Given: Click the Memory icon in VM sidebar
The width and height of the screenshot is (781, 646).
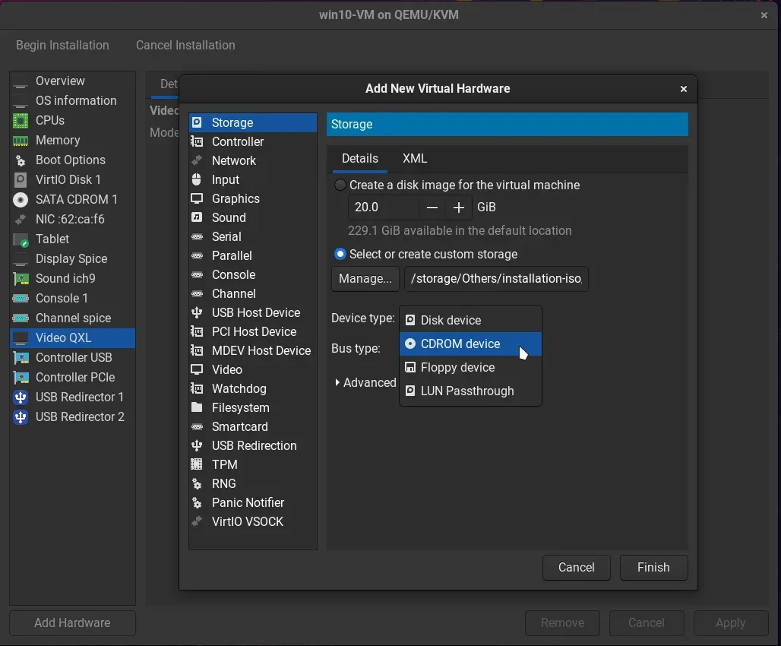Looking at the screenshot, I should (x=21, y=141).
